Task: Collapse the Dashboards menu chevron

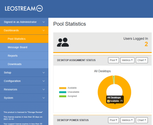Action: point(44,31)
